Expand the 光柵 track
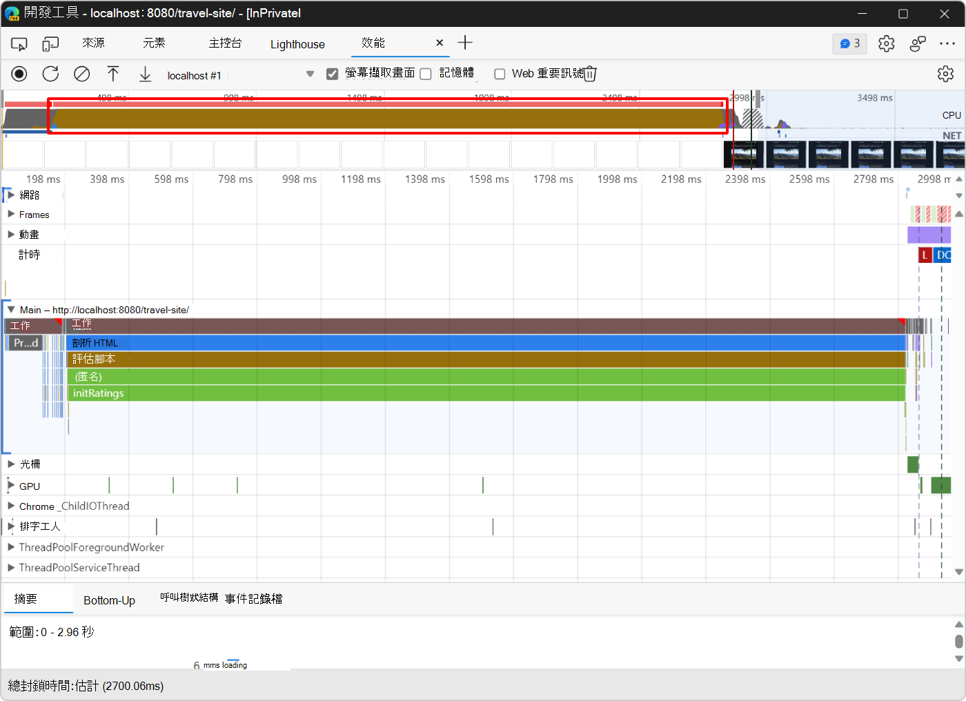The image size is (966, 701). [11, 464]
